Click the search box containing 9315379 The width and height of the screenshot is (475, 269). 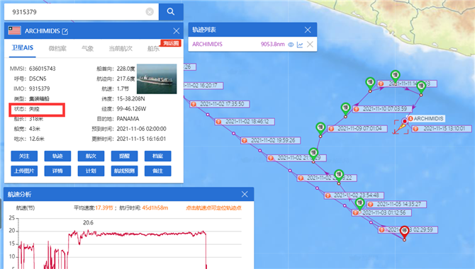pos(82,12)
